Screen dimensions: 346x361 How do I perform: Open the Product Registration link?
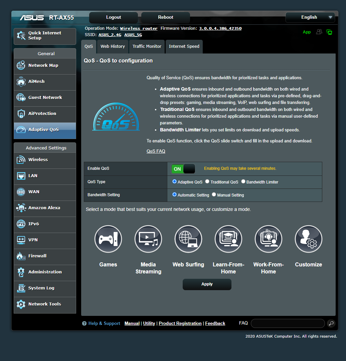coord(180,324)
